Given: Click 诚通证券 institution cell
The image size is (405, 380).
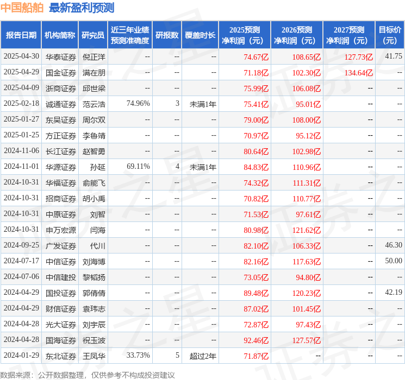Looking at the screenshot, I should tap(61, 104).
